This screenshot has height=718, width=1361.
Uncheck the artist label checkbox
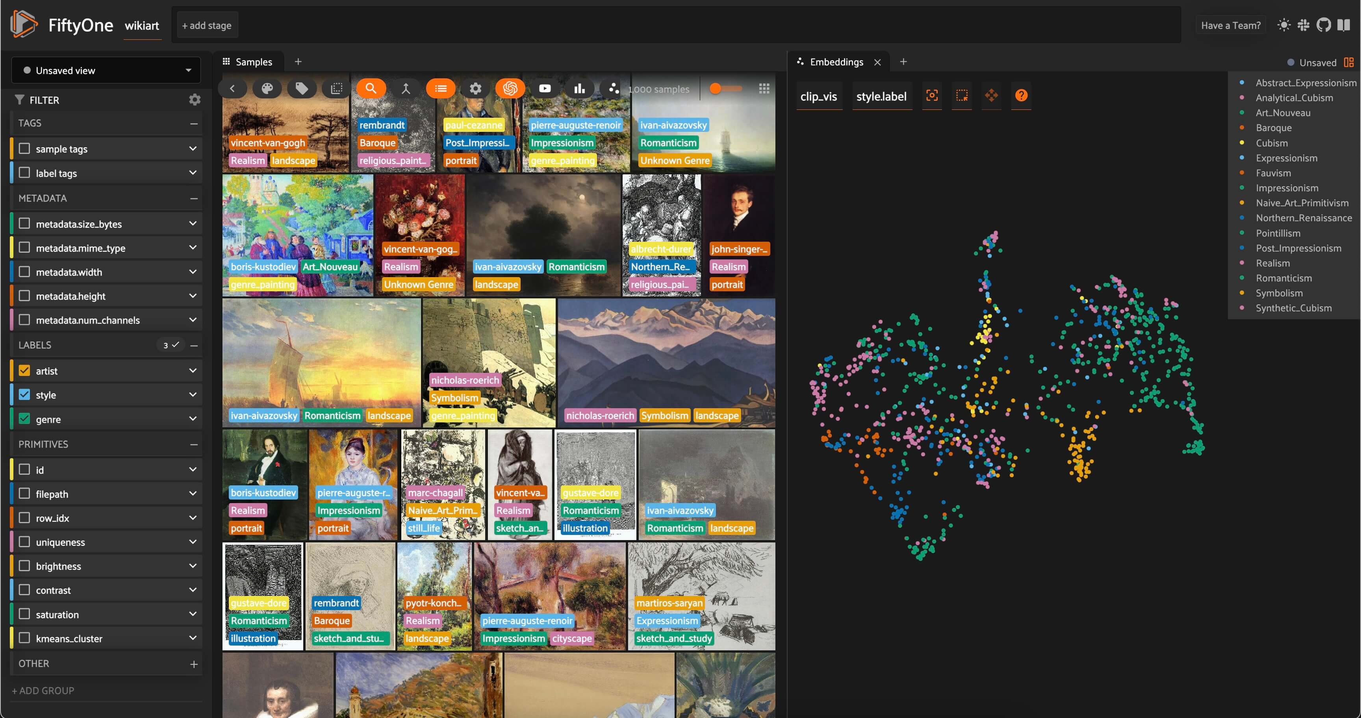coord(24,371)
